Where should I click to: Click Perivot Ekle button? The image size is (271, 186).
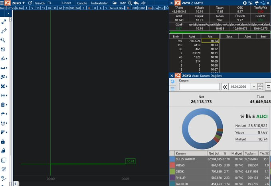pyautogui.click(x=117, y=8)
